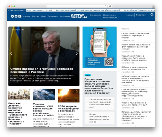Open article БПЛА ударили по жилому дому
The image size is (162, 137).
coord(68,108)
